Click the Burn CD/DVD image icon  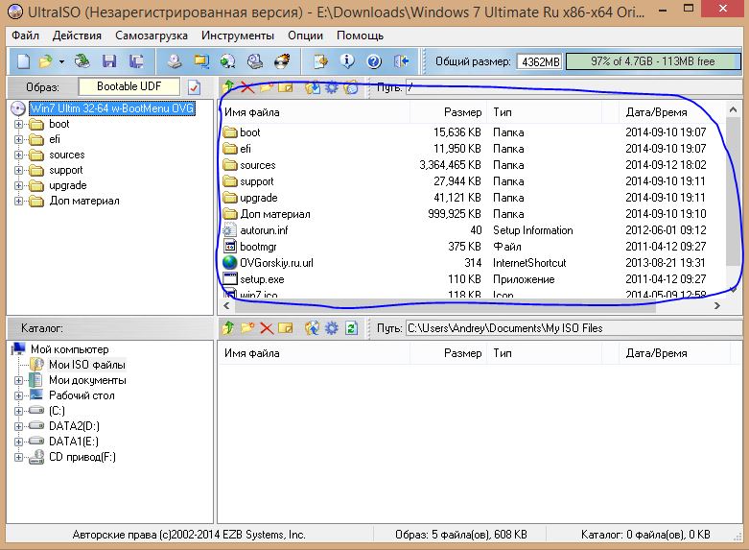coord(282,61)
